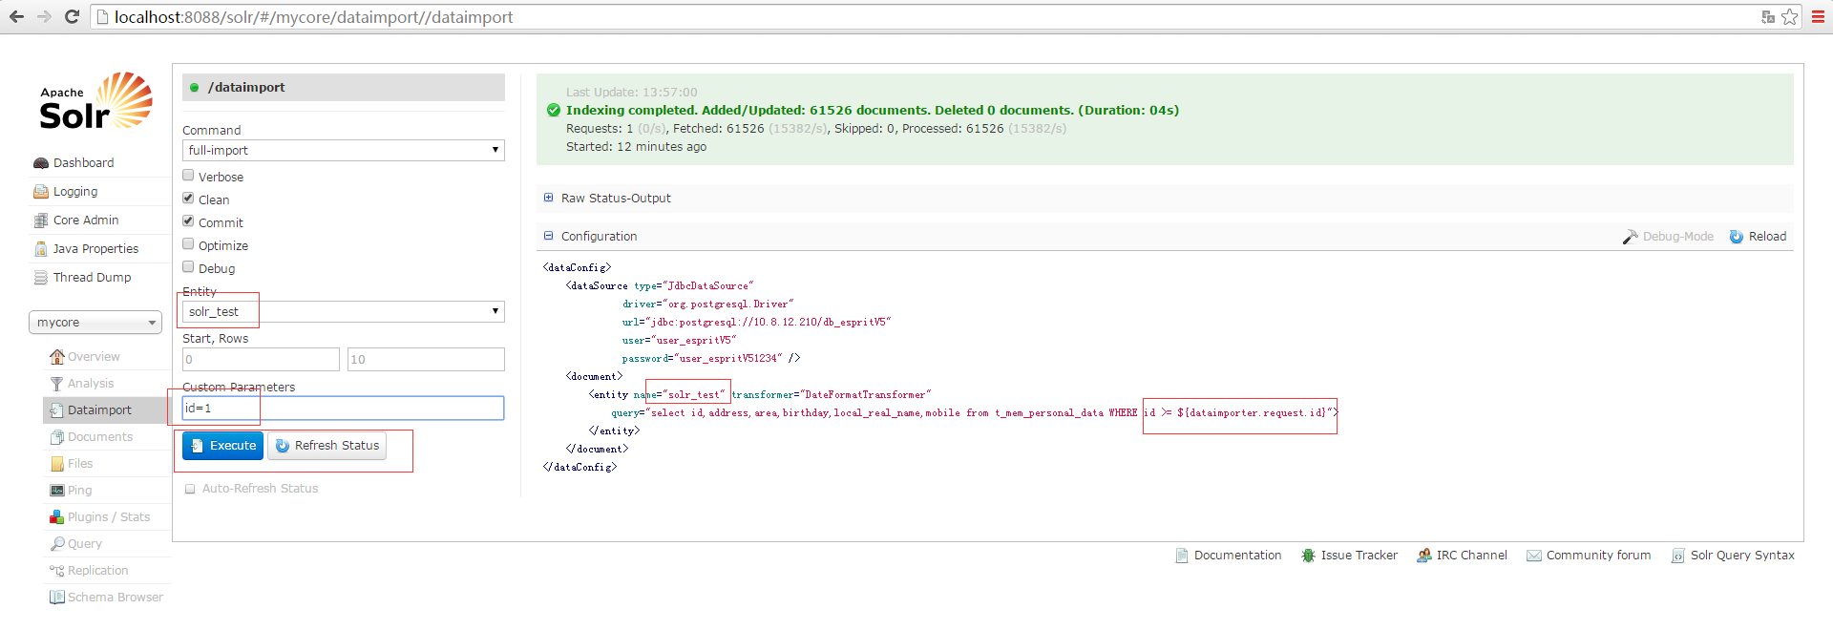Viewport: 1833px width, 630px height.
Task: Click the browser forward arrow
Action: [44, 17]
